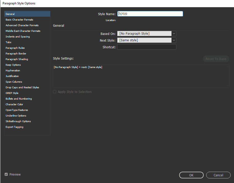The width and height of the screenshot is (234, 183).
Task: Open the Tabs section
Action: pyautogui.click(x=27, y=42)
